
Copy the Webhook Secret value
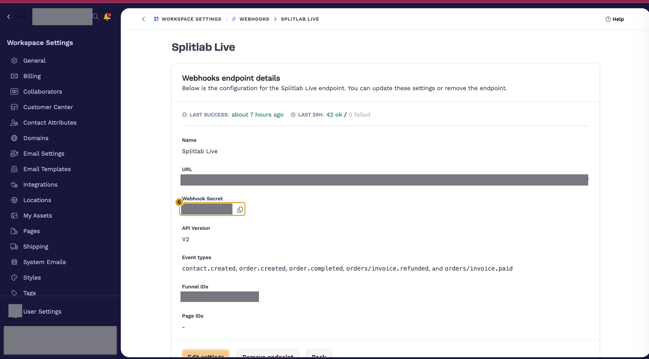point(240,210)
